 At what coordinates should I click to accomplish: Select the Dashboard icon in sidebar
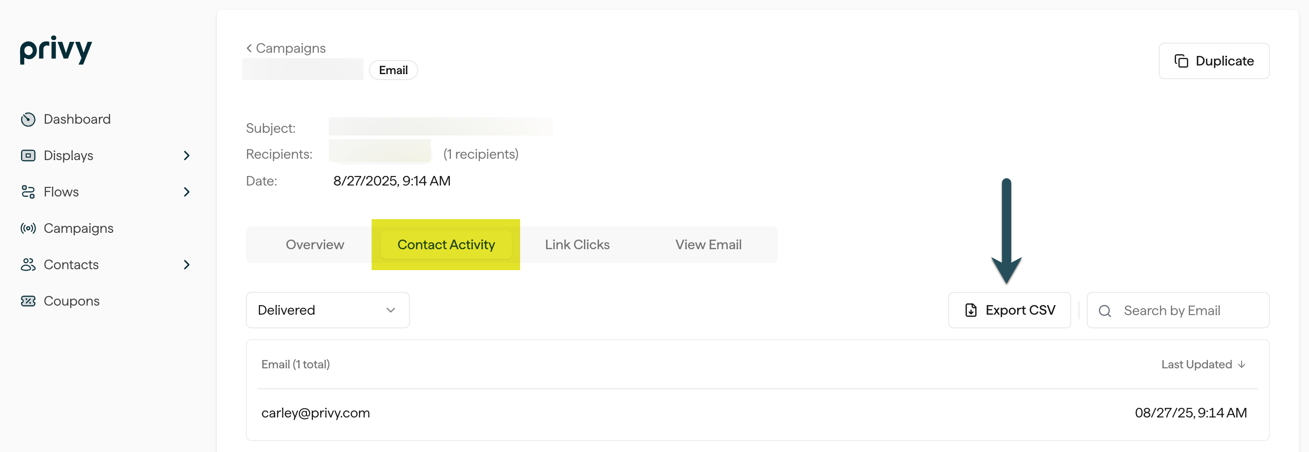28,119
